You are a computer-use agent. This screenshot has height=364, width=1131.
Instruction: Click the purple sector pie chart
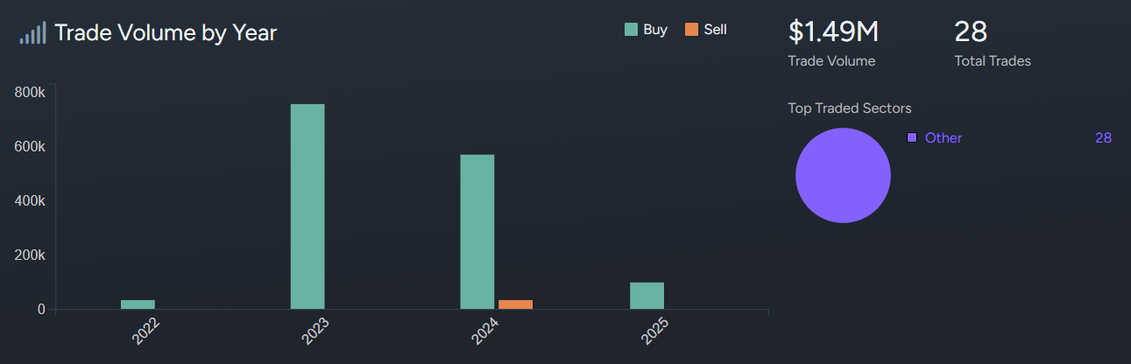point(843,176)
